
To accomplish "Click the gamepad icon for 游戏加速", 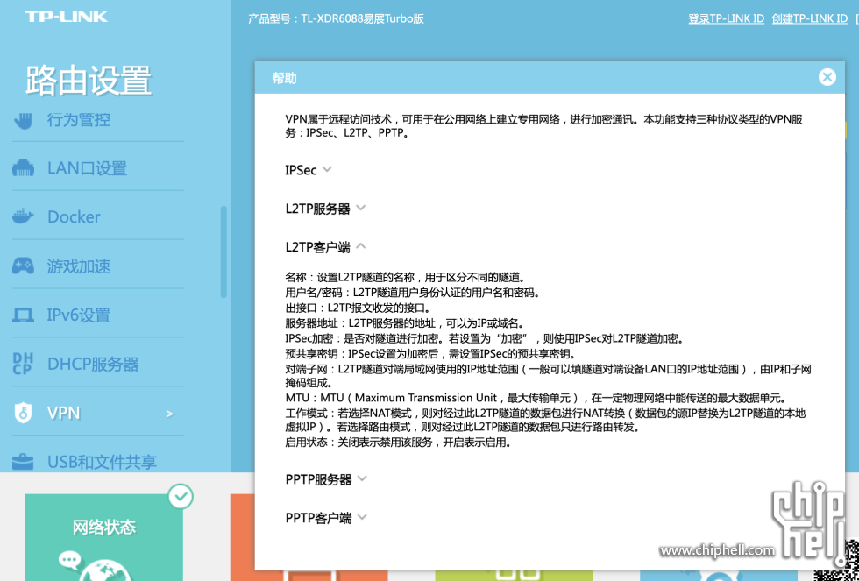I will 23,266.
